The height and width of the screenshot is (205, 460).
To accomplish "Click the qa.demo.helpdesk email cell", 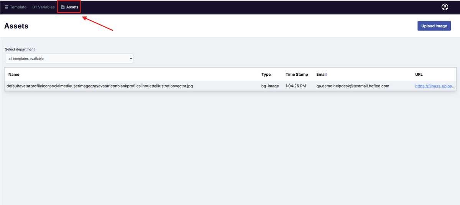I will tap(353, 86).
